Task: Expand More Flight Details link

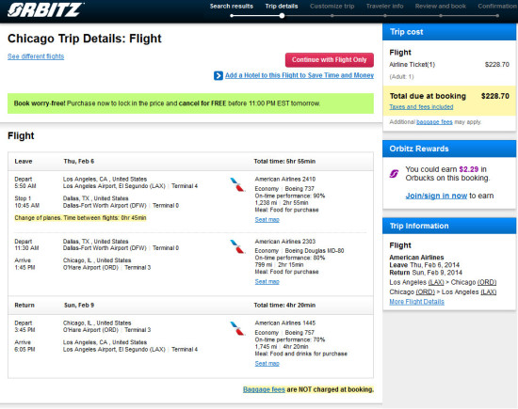Action: coord(416,302)
